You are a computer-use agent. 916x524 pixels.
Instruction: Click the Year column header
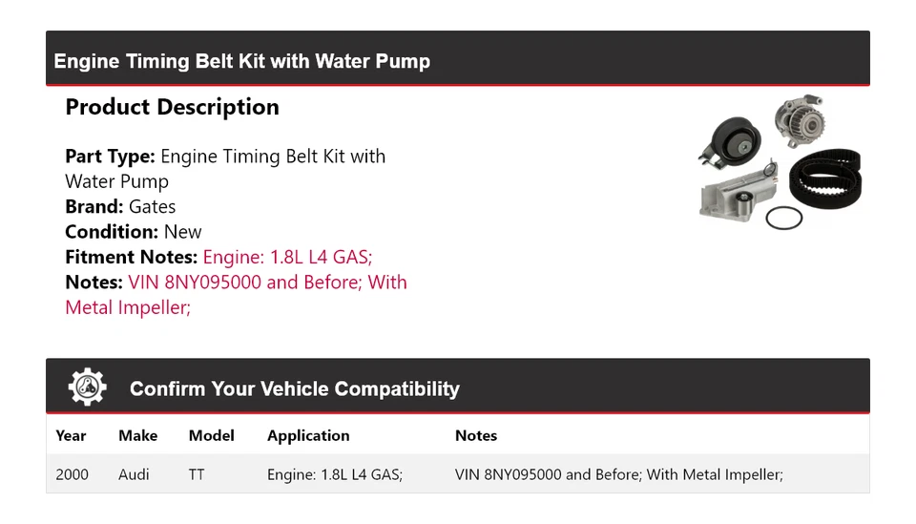coord(71,435)
